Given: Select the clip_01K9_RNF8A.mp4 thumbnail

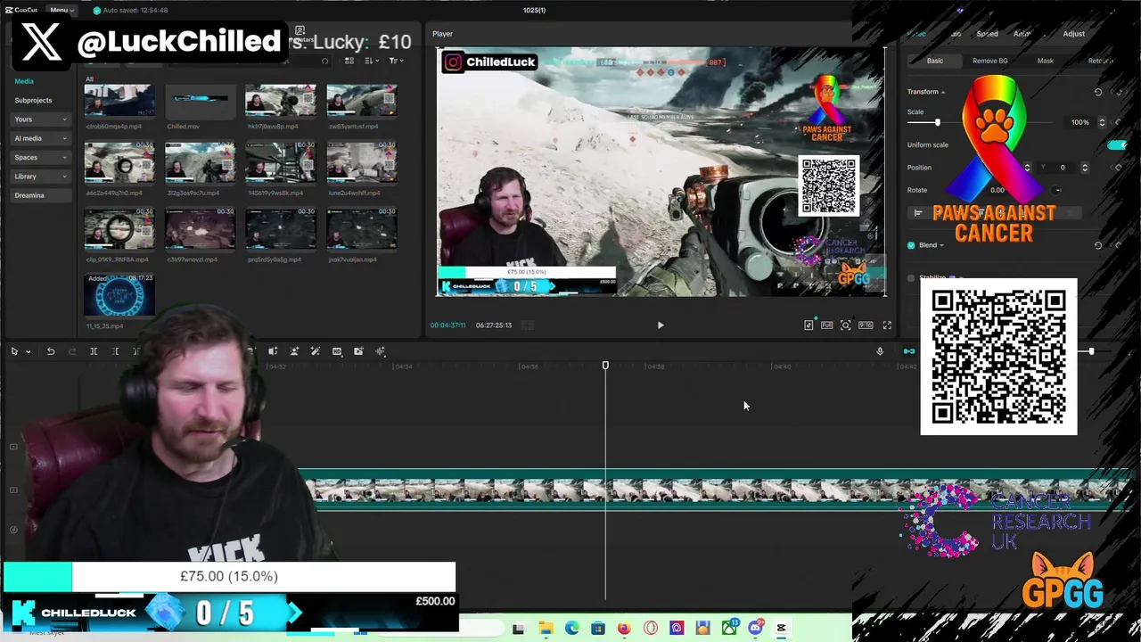Looking at the screenshot, I should (119, 228).
